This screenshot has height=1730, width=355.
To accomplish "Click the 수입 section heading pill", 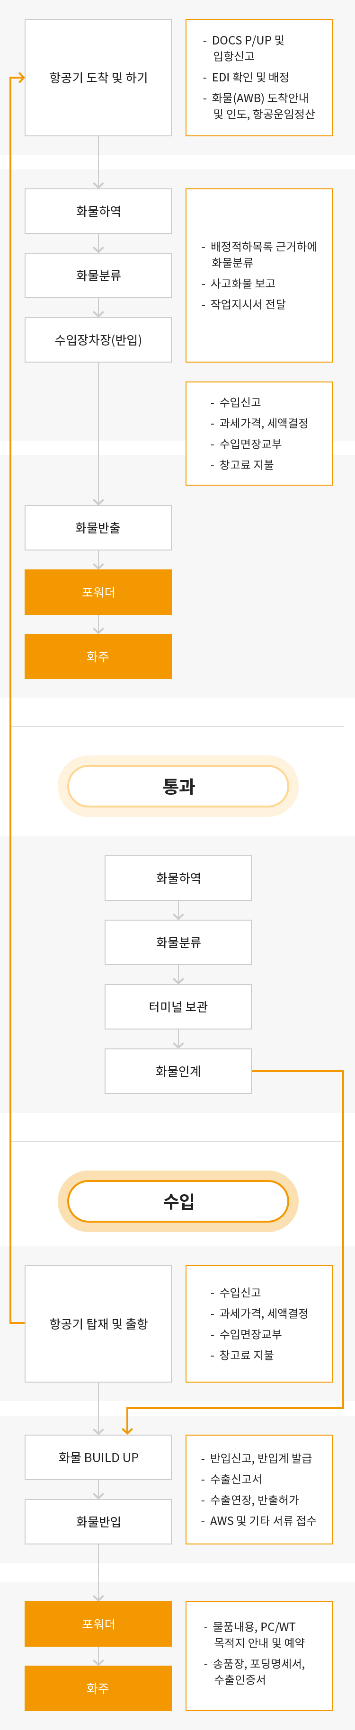I will pos(178,1201).
